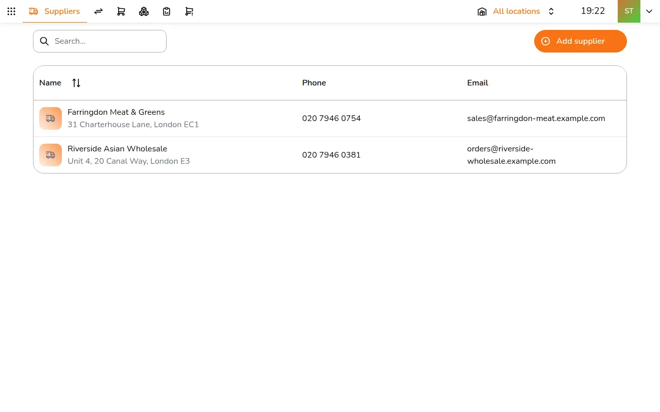Click phone number 020 7946 0754
This screenshot has width=660, height=412.
click(332, 118)
